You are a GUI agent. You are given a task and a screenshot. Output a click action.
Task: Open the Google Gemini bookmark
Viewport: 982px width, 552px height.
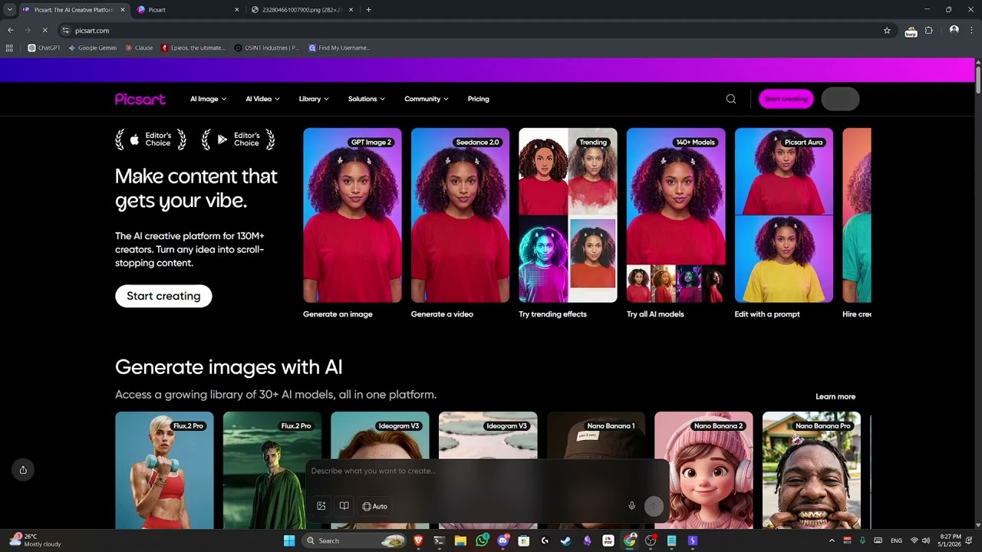click(92, 48)
